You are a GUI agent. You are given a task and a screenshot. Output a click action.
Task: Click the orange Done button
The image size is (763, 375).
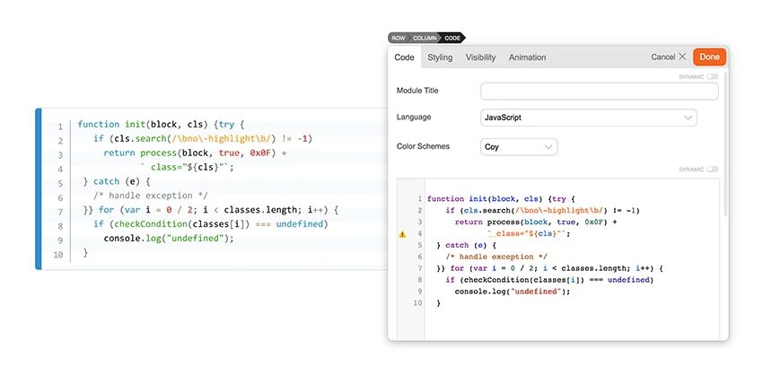[x=709, y=57]
